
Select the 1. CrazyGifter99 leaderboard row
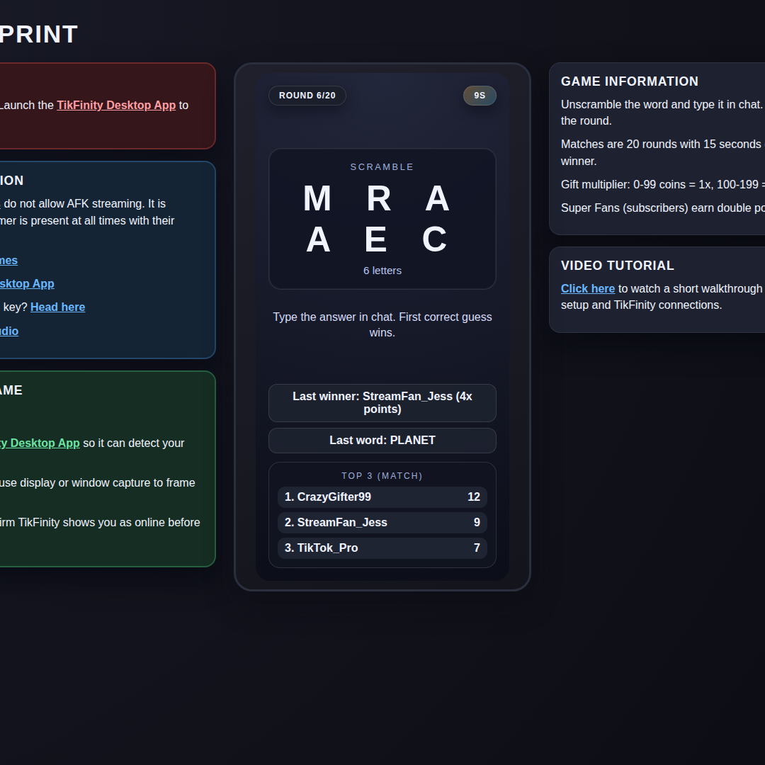point(382,497)
